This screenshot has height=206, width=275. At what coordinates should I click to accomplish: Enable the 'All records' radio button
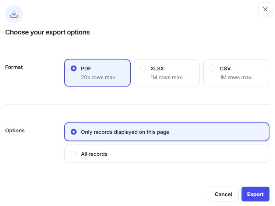pos(74,154)
